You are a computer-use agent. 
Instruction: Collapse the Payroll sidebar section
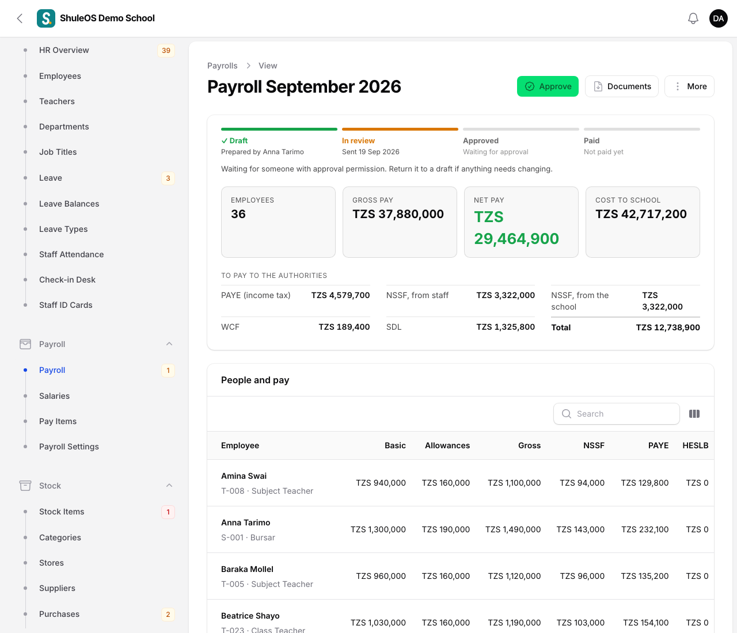click(169, 344)
